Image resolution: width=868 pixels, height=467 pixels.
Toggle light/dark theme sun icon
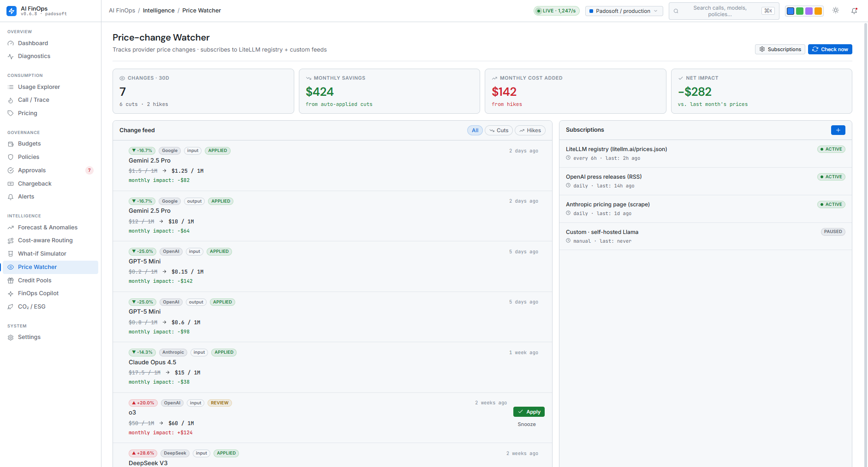click(x=836, y=11)
